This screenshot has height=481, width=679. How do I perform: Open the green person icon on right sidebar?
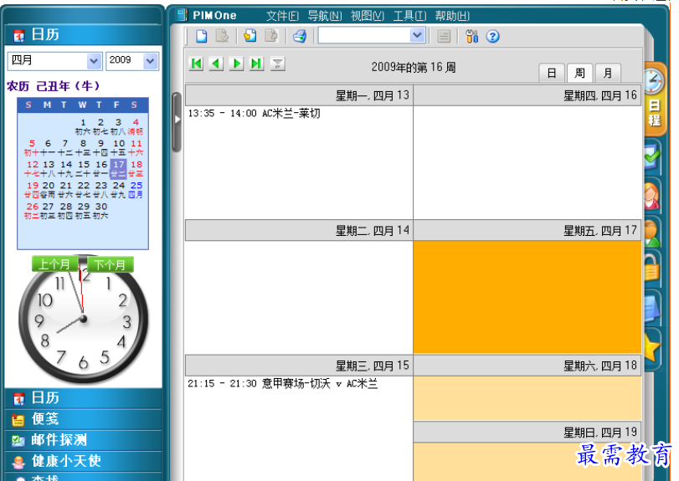click(652, 233)
